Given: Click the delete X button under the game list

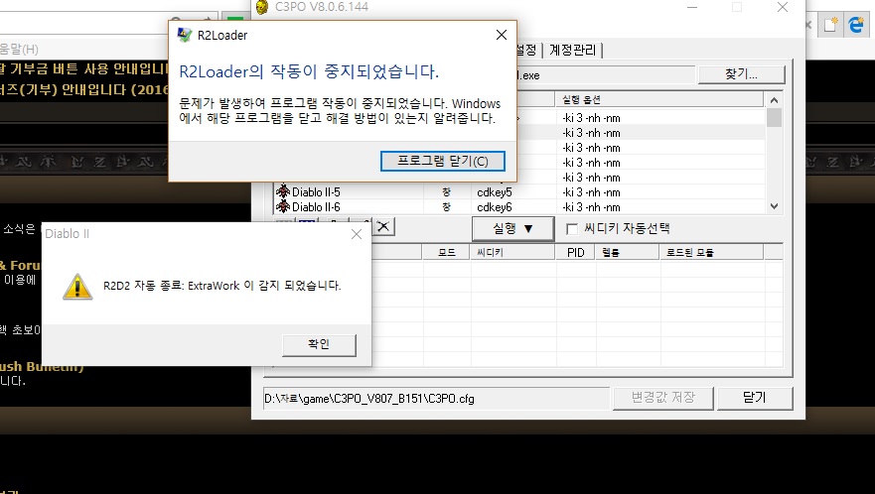Looking at the screenshot, I should 383,226.
